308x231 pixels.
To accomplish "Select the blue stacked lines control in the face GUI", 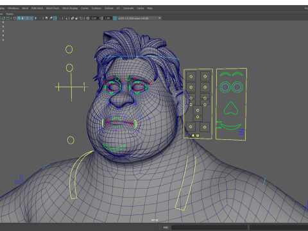I will coord(241,132).
